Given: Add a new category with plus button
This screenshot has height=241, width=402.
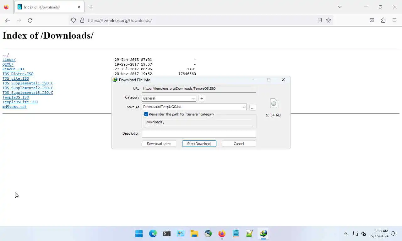Looking at the screenshot, I should 202,98.
